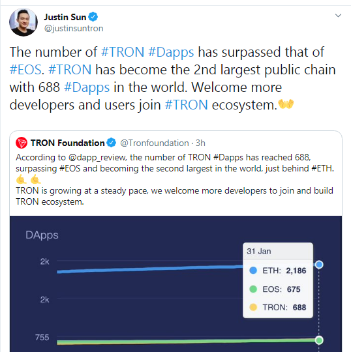Open the @Tronfoundation handle

pos(155,143)
